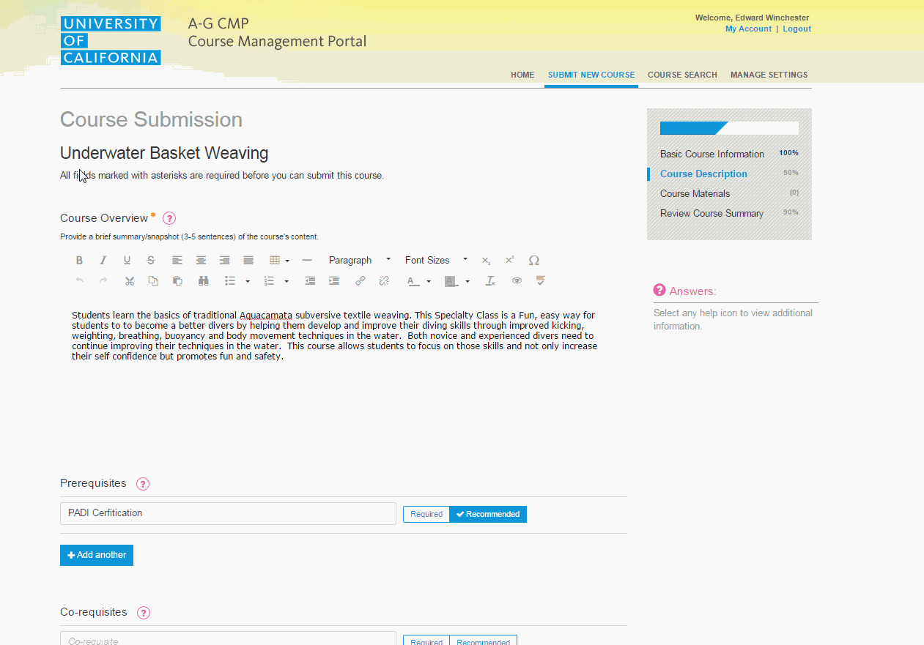Viewport: 924px width, 645px height.
Task: Click the cut scissors icon
Action: (130, 281)
